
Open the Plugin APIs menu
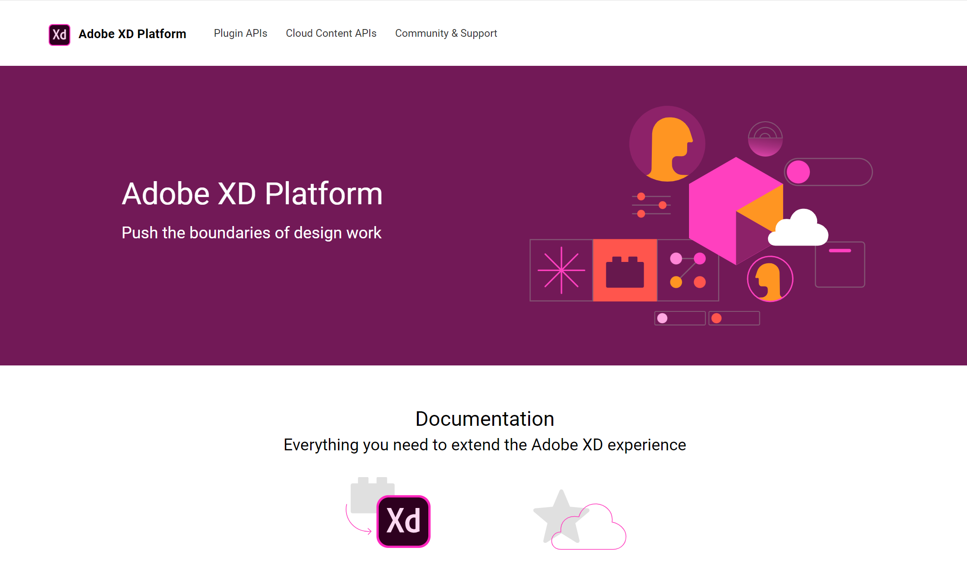click(x=240, y=33)
